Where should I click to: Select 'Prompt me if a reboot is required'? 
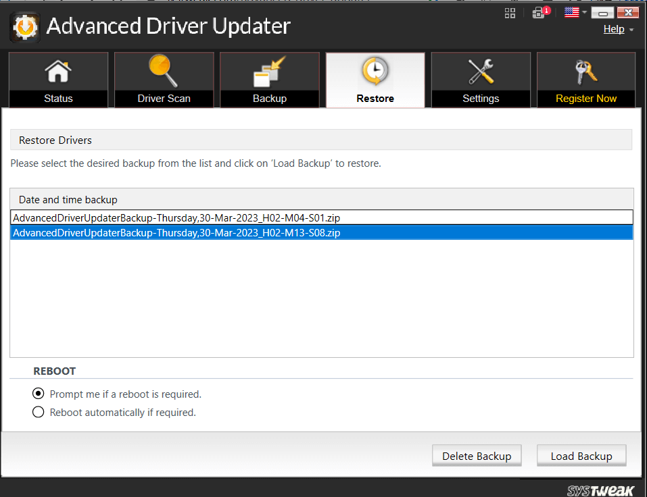[x=39, y=394]
